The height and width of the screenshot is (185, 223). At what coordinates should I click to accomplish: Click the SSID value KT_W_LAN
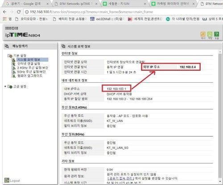(115, 121)
